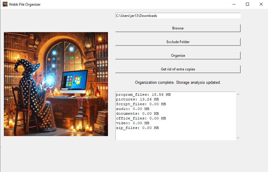Select the documents: 0.00 MB line
The height and width of the screenshot is (172, 268).
pyautogui.click(x=137, y=114)
